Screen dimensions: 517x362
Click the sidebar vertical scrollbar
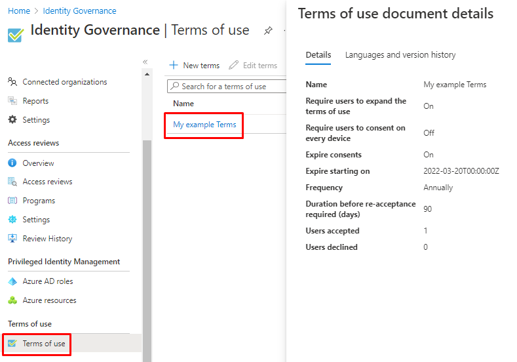pos(147,249)
